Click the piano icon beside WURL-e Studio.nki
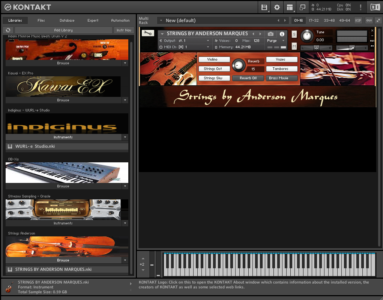 [x=10, y=146]
